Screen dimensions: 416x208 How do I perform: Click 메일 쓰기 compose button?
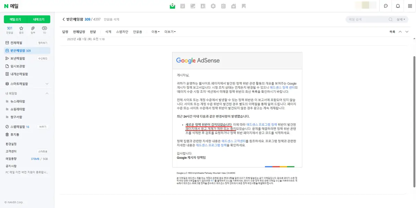[15, 19]
